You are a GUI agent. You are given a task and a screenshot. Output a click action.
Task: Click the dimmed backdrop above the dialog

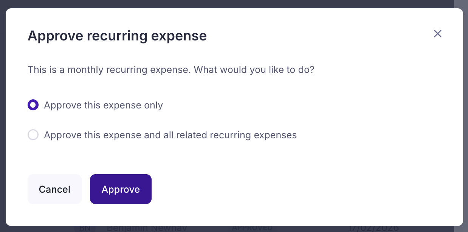click(227, 4)
